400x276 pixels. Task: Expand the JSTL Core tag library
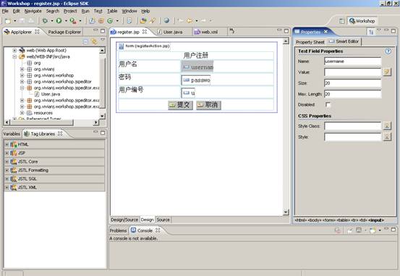point(7,162)
